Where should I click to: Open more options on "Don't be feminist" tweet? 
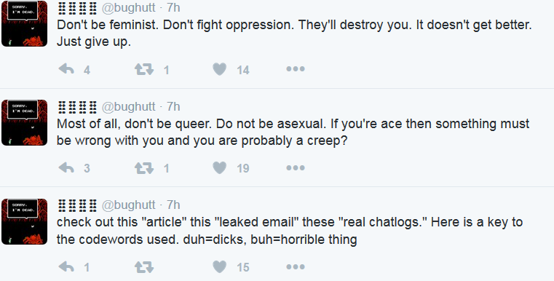click(x=296, y=69)
